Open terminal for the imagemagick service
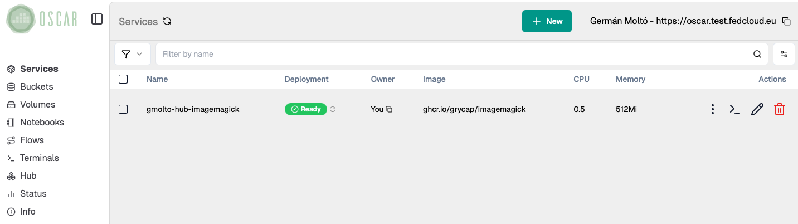 click(735, 109)
